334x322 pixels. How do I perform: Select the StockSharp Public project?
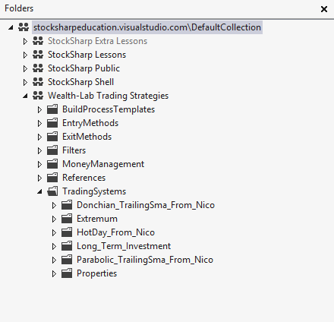(x=83, y=68)
